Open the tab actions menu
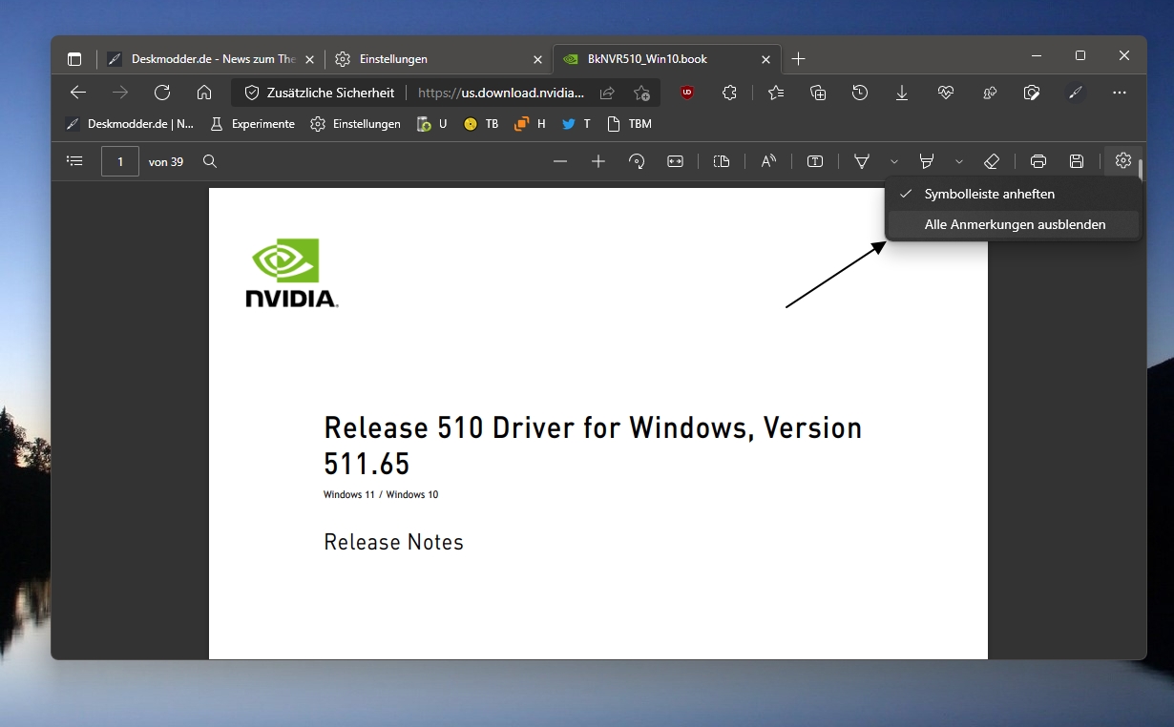This screenshot has height=727, width=1174. (x=74, y=58)
